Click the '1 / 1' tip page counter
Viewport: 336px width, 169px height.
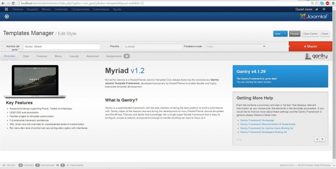point(239,140)
